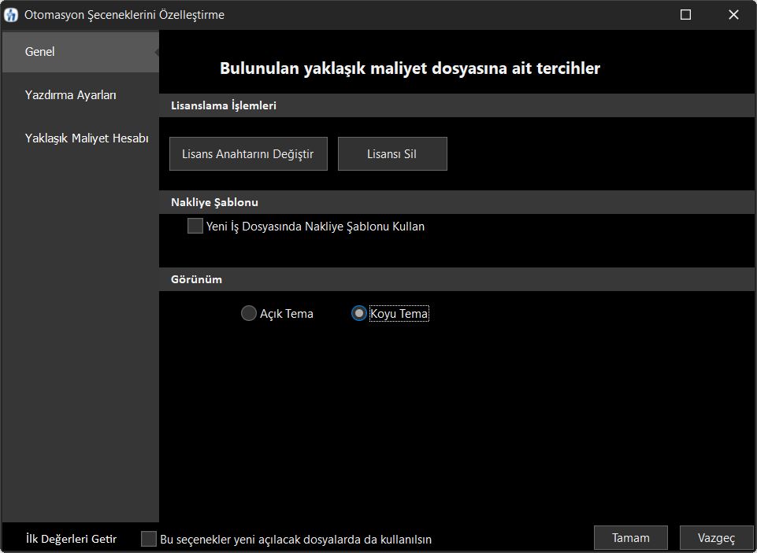Open the Genel settings tab
This screenshot has height=553, width=757.
coord(80,52)
